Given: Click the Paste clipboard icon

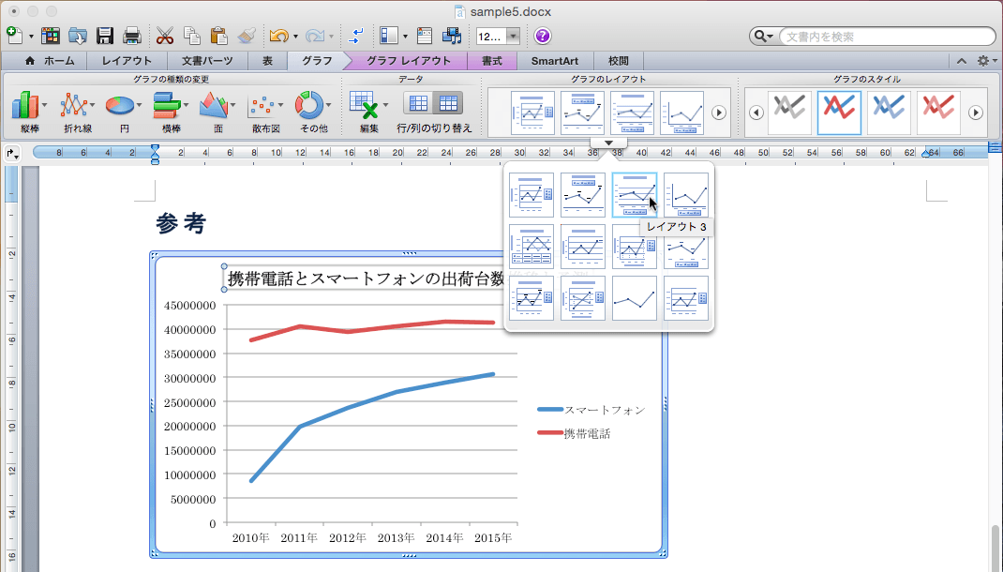Looking at the screenshot, I should click(218, 36).
